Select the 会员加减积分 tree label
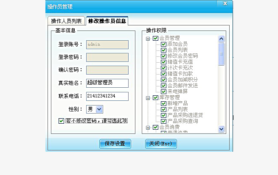 pos(183,79)
